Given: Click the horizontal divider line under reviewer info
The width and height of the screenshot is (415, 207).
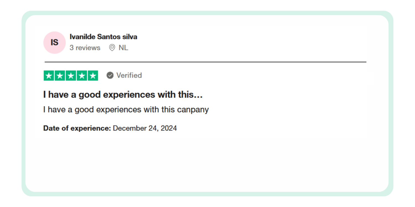Looking at the screenshot, I should (205, 62).
